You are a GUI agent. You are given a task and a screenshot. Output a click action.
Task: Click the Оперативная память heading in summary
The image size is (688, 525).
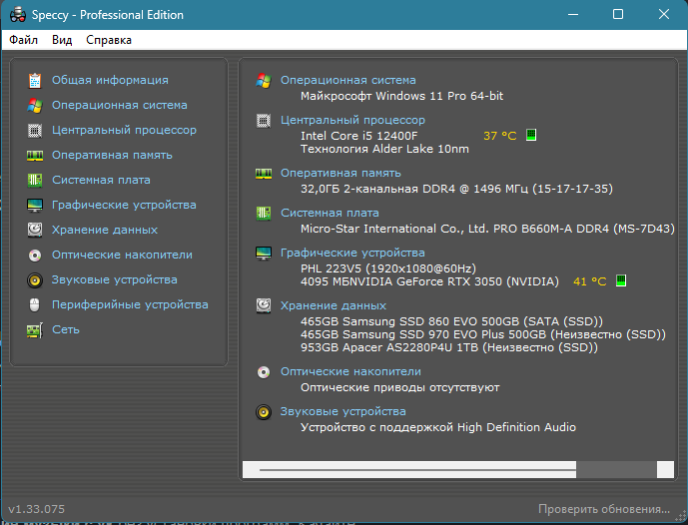tap(341, 174)
